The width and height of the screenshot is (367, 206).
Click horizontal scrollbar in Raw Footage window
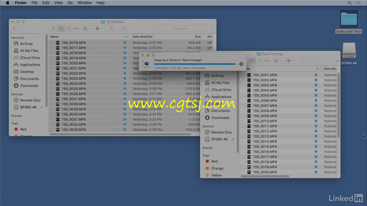coord(265,176)
